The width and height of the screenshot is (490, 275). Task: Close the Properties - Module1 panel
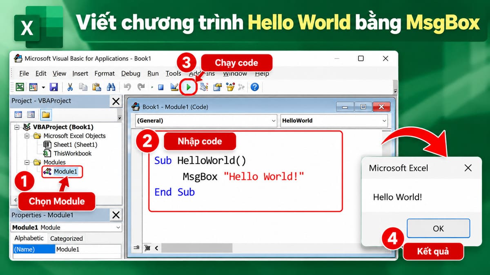pyautogui.click(x=116, y=215)
